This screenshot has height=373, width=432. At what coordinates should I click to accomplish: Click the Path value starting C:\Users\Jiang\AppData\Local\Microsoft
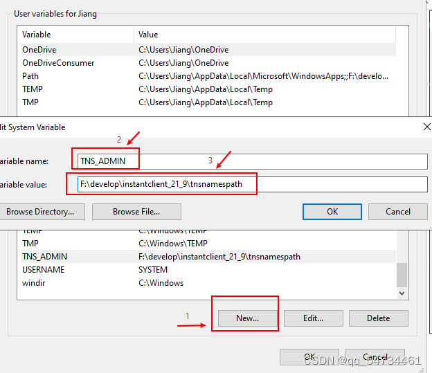(263, 76)
